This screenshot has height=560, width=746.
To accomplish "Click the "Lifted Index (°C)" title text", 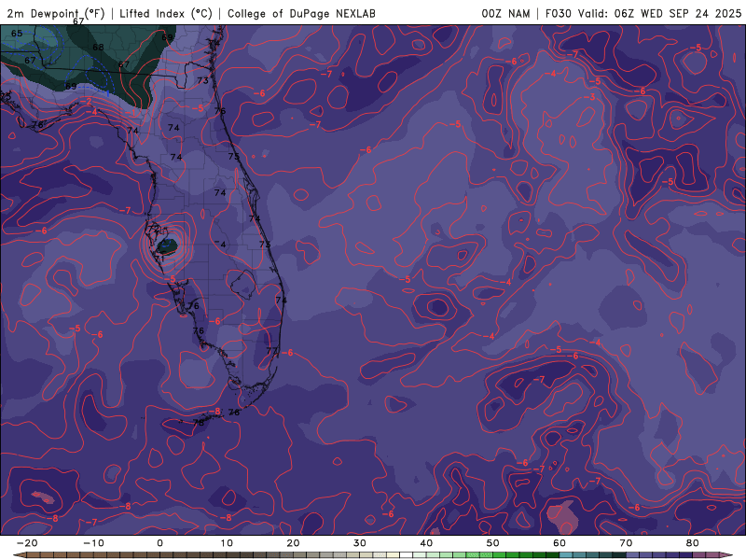I will [166, 13].
